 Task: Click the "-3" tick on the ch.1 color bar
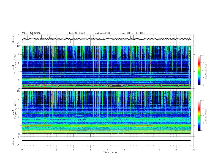(203, 55)
